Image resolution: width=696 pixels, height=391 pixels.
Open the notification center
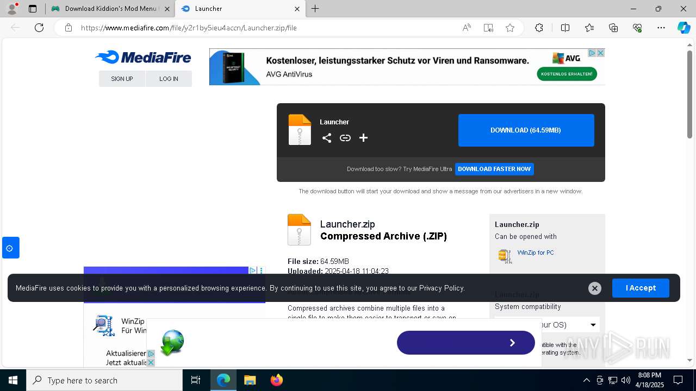tap(678, 380)
